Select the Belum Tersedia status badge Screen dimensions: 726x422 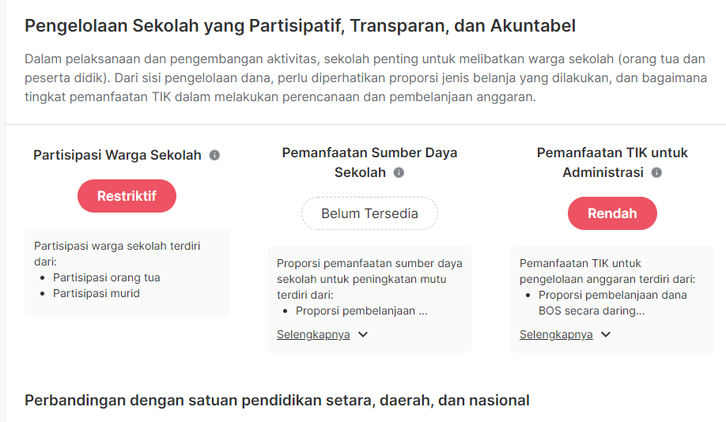click(x=369, y=213)
